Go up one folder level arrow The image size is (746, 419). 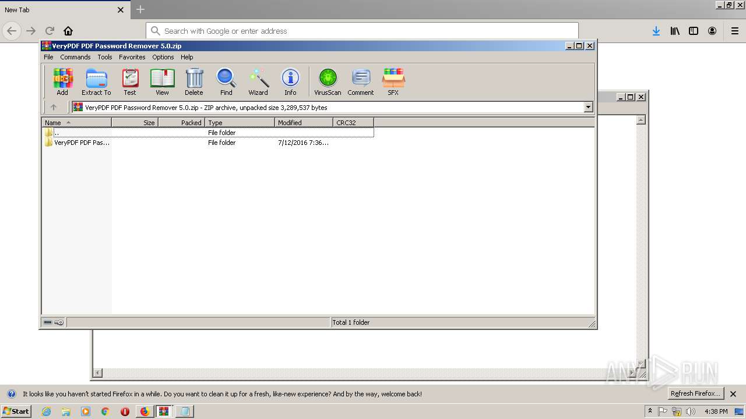(54, 107)
